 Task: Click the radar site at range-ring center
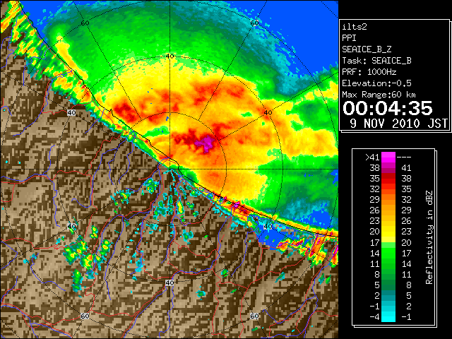pyautogui.click(x=169, y=169)
